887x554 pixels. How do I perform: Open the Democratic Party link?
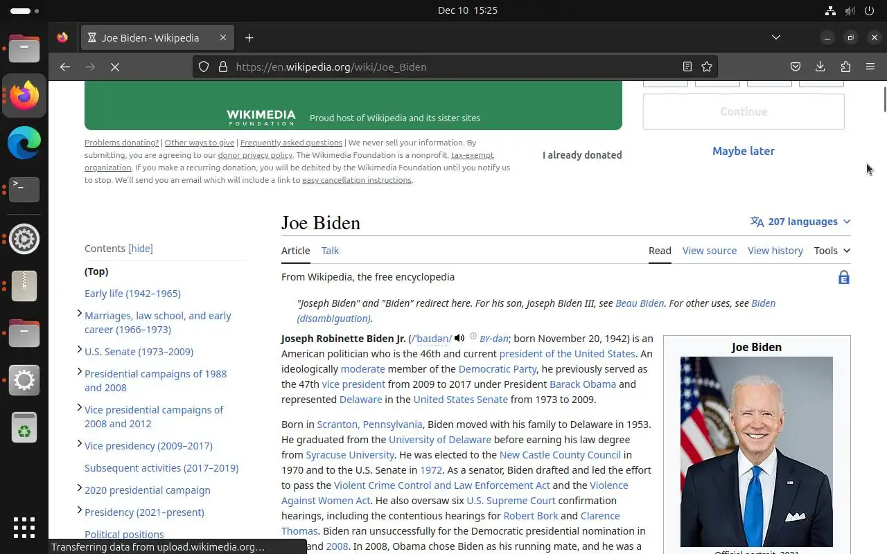[x=498, y=369]
